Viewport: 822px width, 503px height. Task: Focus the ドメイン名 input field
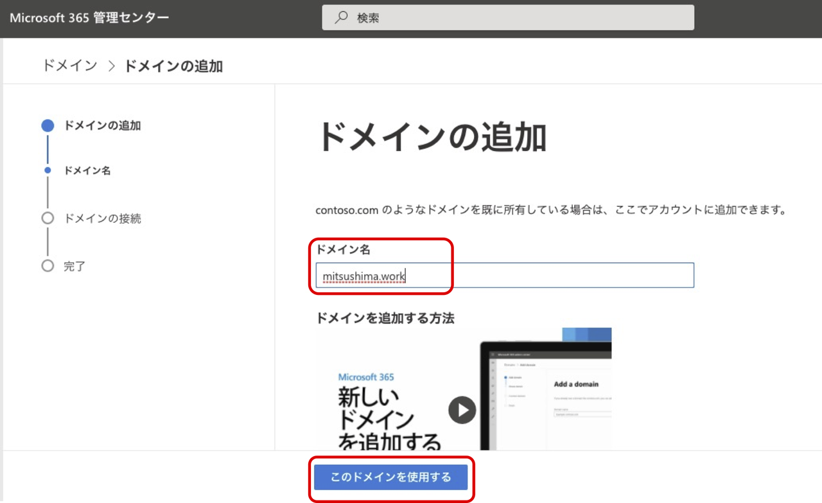point(505,275)
